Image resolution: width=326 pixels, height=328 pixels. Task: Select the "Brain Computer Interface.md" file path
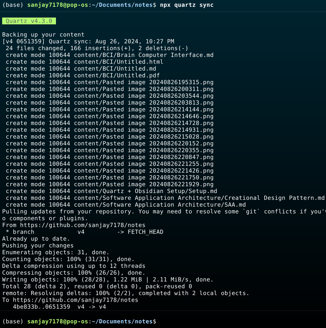(x=143, y=55)
